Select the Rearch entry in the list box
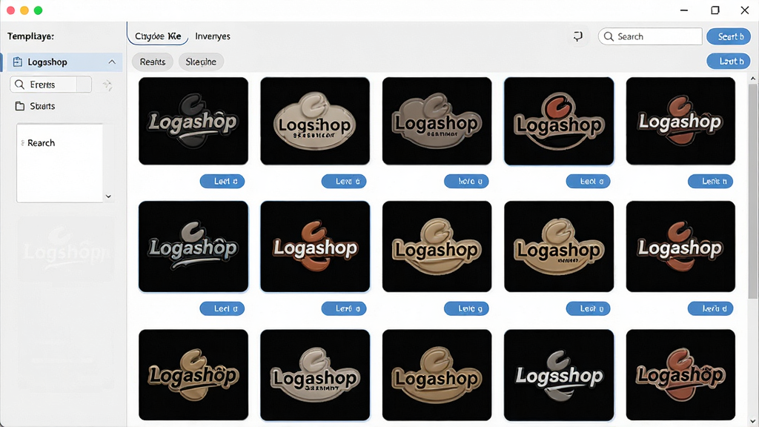Image resolution: width=759 pixels, height=427 pixels. tap(42, 143)
